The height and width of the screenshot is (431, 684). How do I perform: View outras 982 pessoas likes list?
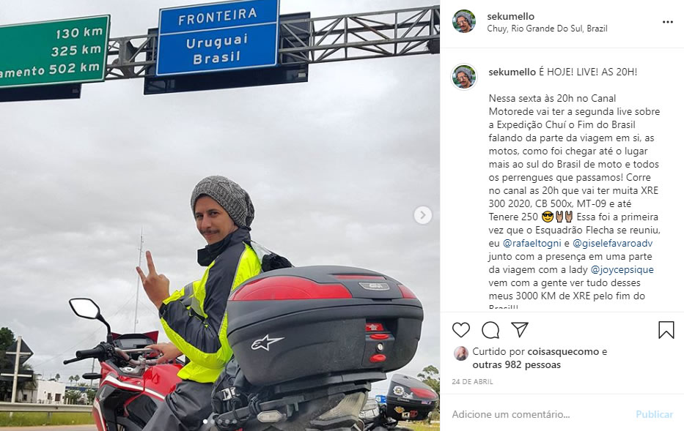coord(517,365)
